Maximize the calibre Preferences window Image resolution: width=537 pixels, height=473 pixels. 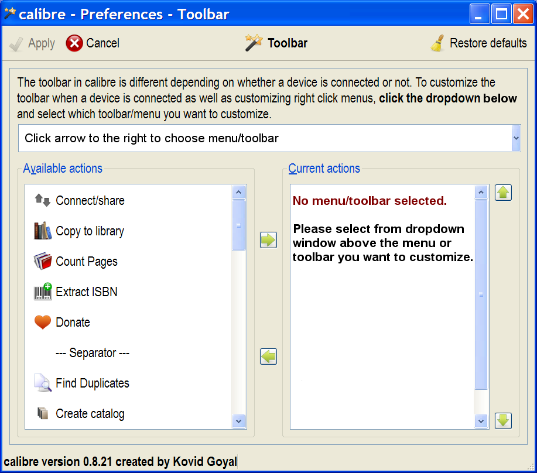coord(501,13)
